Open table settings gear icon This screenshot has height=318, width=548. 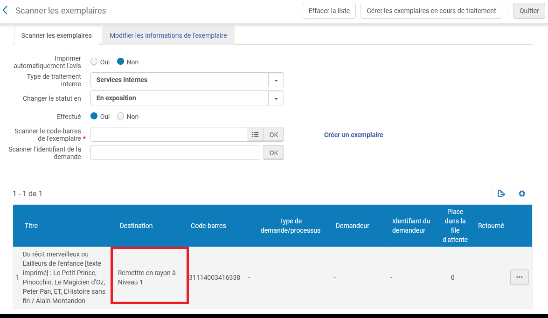(x=522, y=194)
